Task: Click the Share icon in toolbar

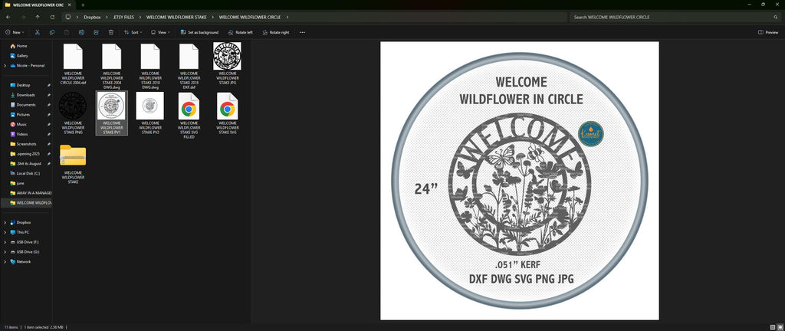Action: (x=96, y=32)
